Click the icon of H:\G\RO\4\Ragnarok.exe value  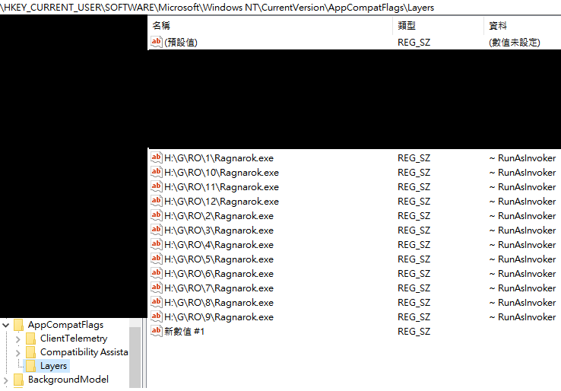[x=157, y=244]
